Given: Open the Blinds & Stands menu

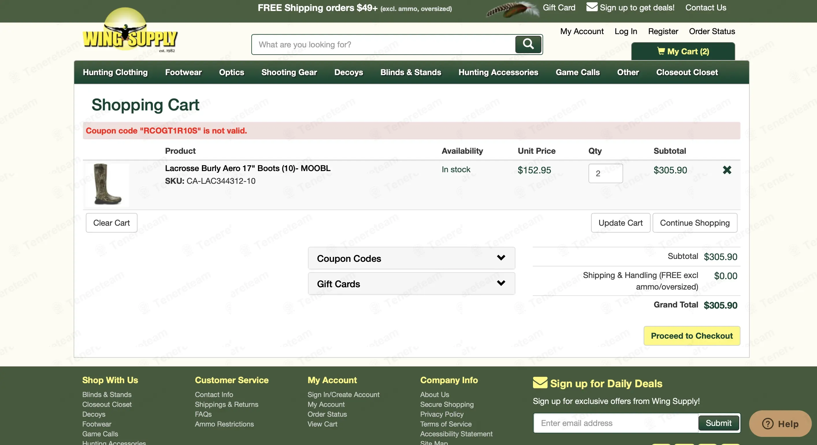Looking at the screenshot, I should (411, 72).
